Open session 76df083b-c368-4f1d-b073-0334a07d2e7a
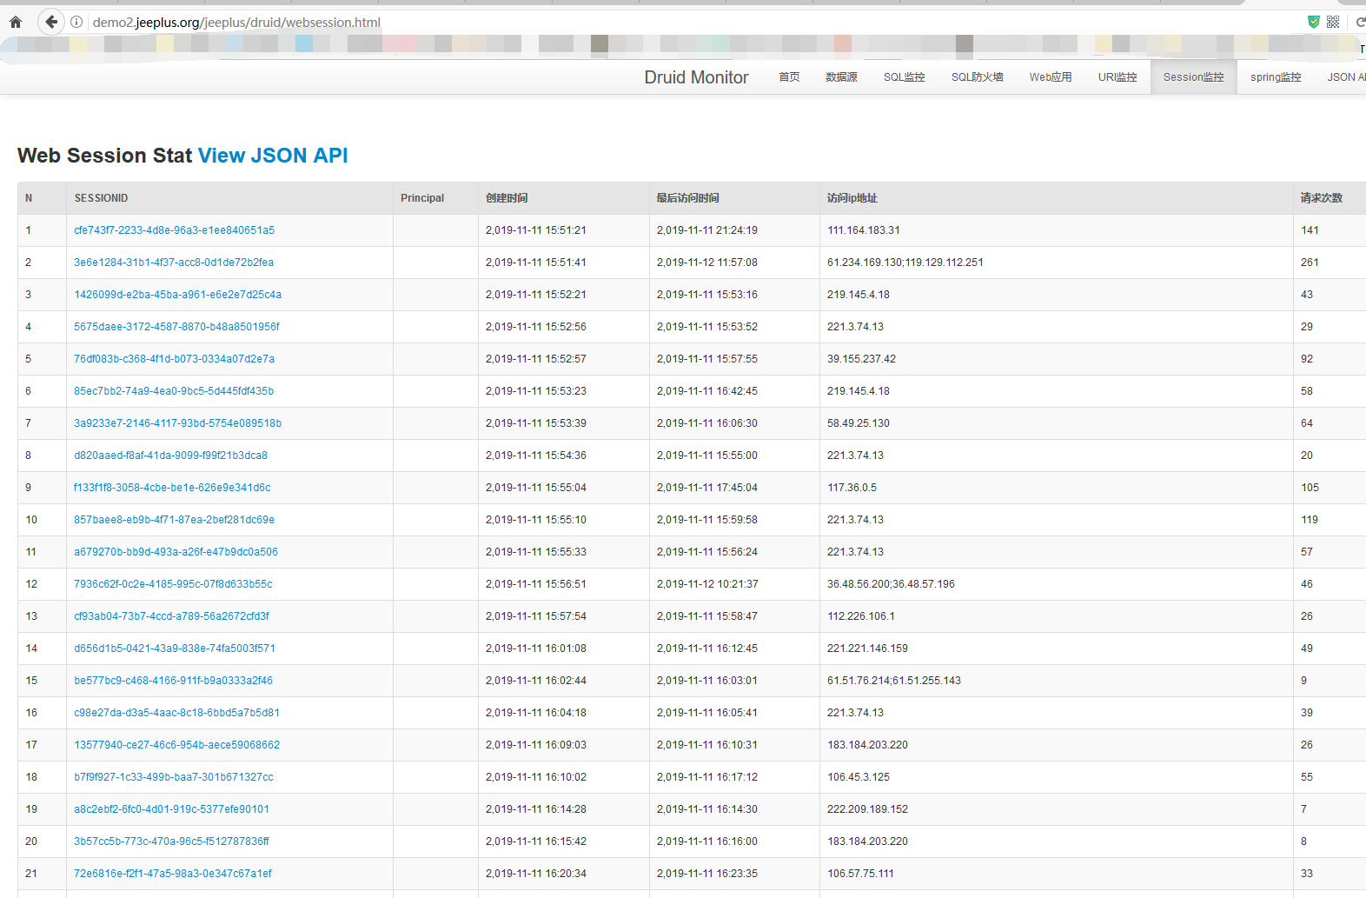The width and height of the screenshot is (1366, 898). point(174,359)
